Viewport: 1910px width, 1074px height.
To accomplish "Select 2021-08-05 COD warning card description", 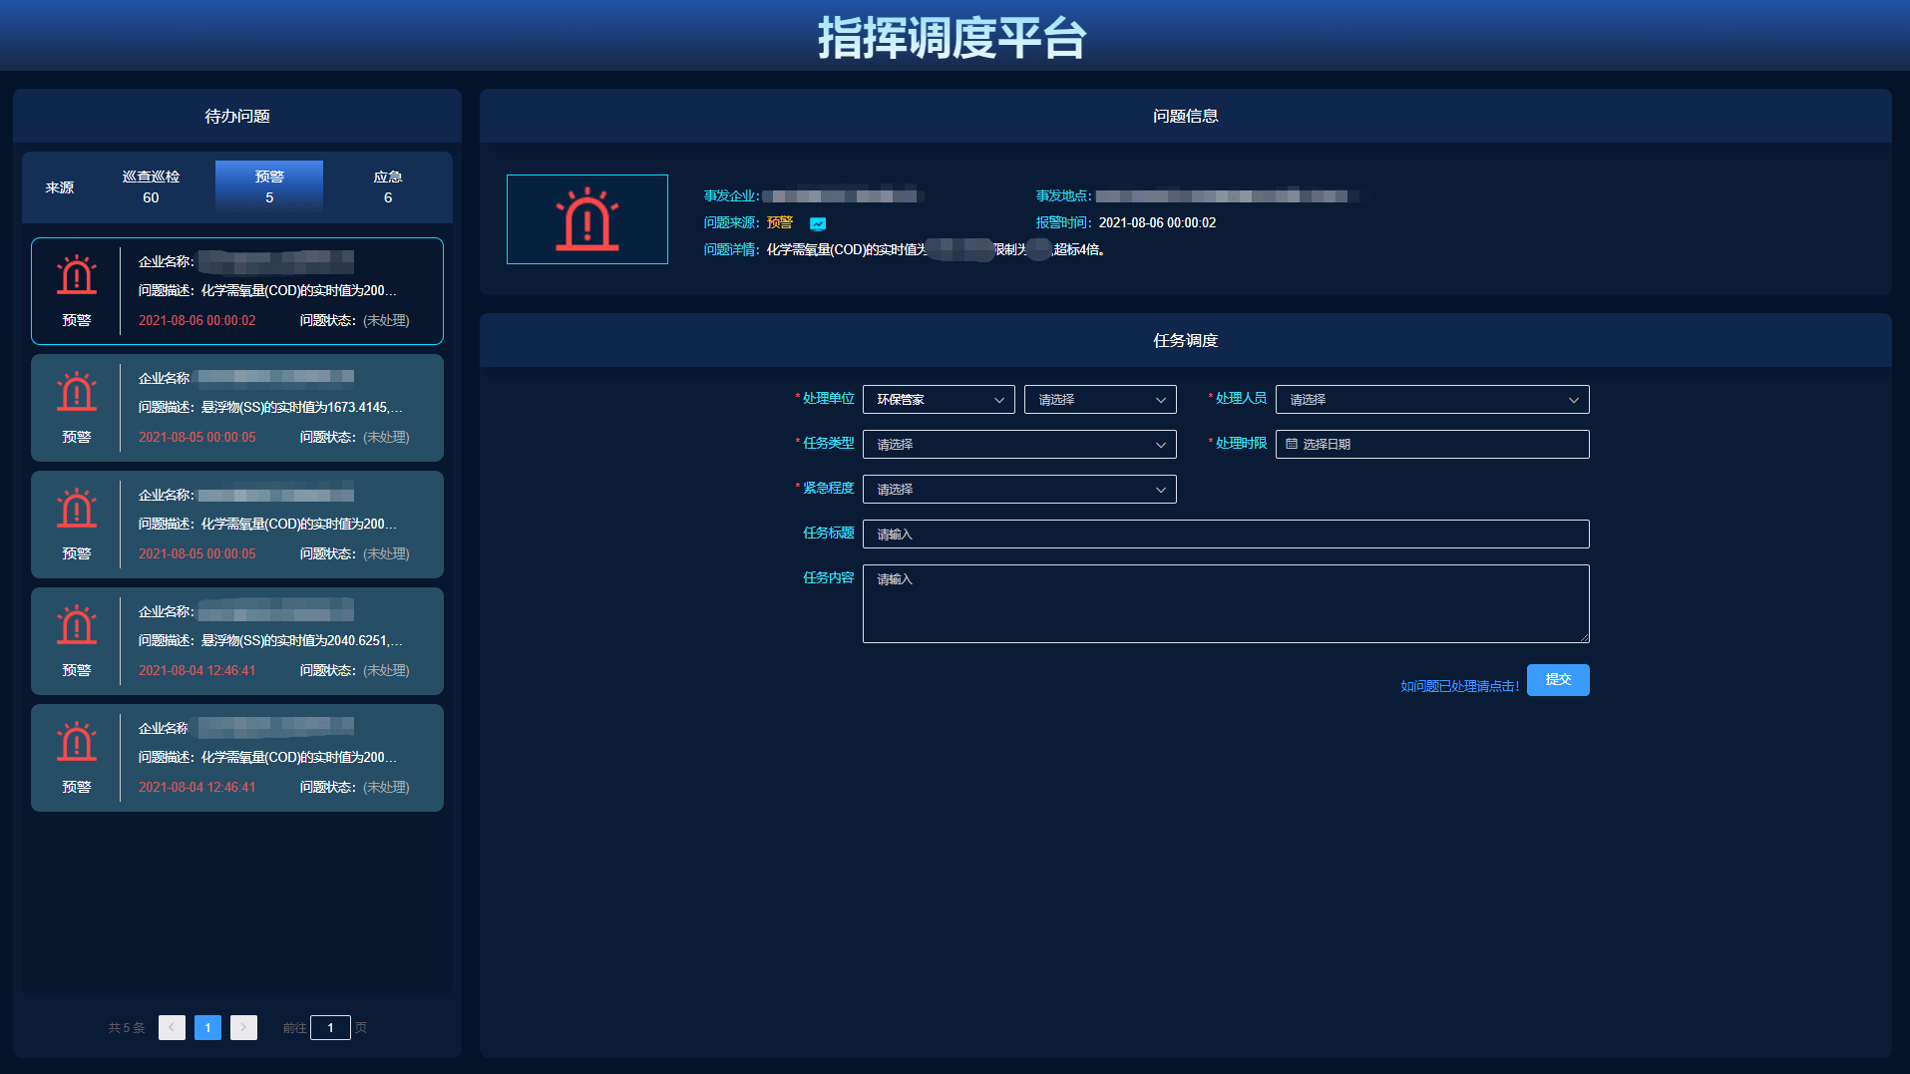I will 267,524.
